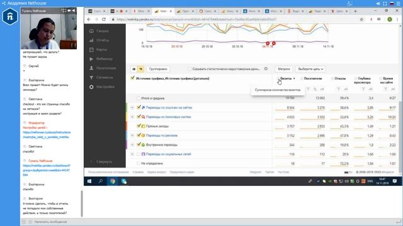Open Skype from the taskbar

124,181
